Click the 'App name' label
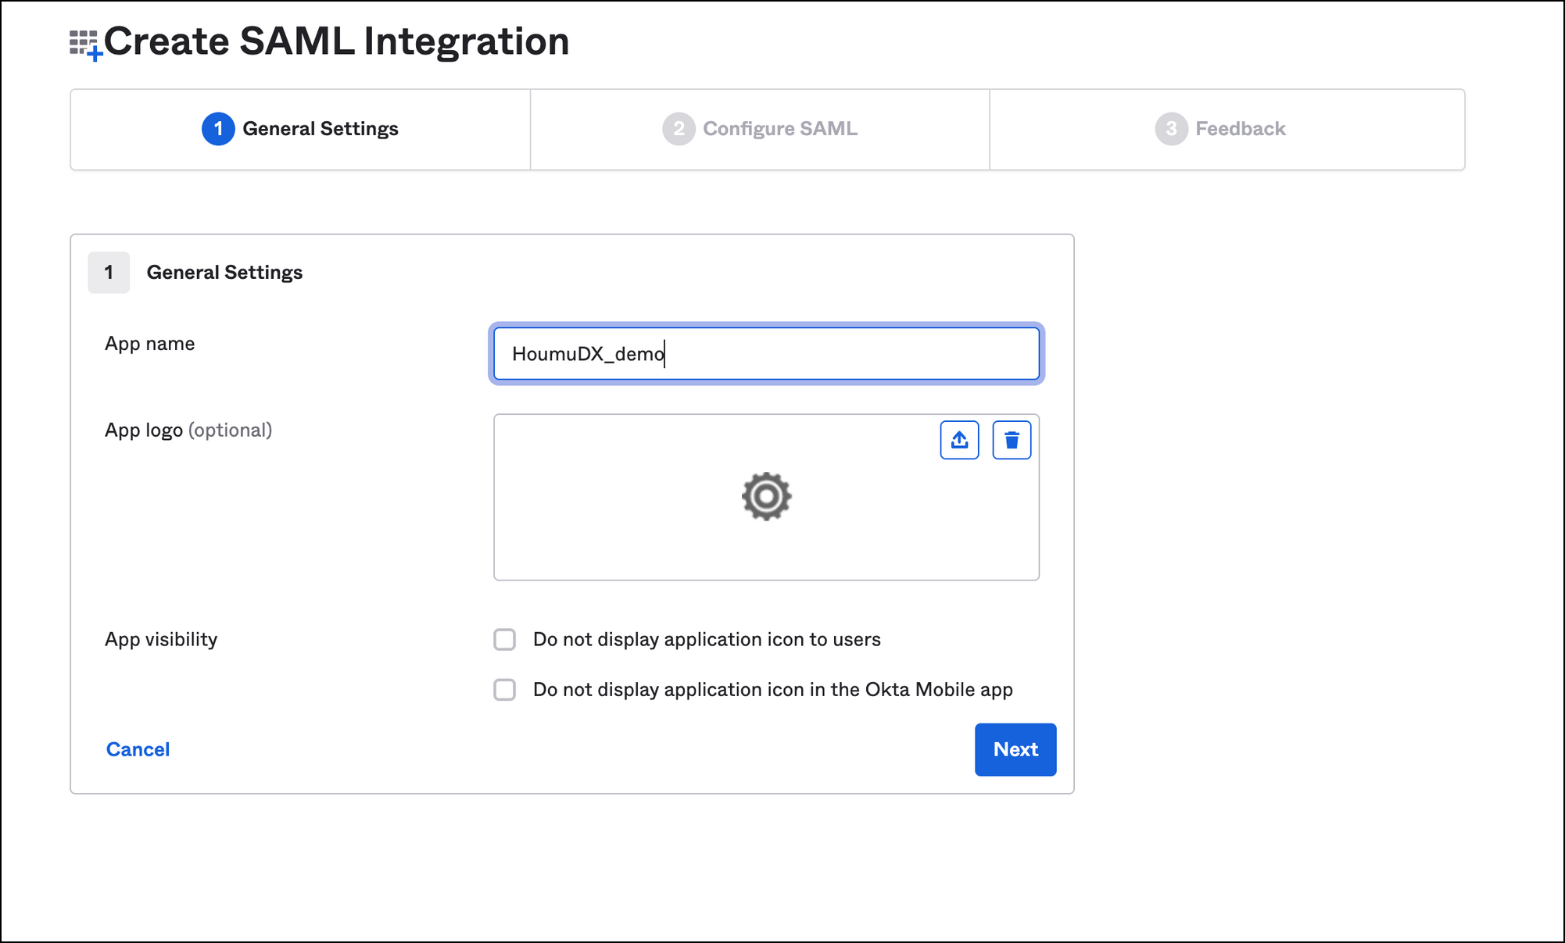Image resolution: width=1565 pixels, height=943 pixels. pyautogui.click(x=149, y=344)
